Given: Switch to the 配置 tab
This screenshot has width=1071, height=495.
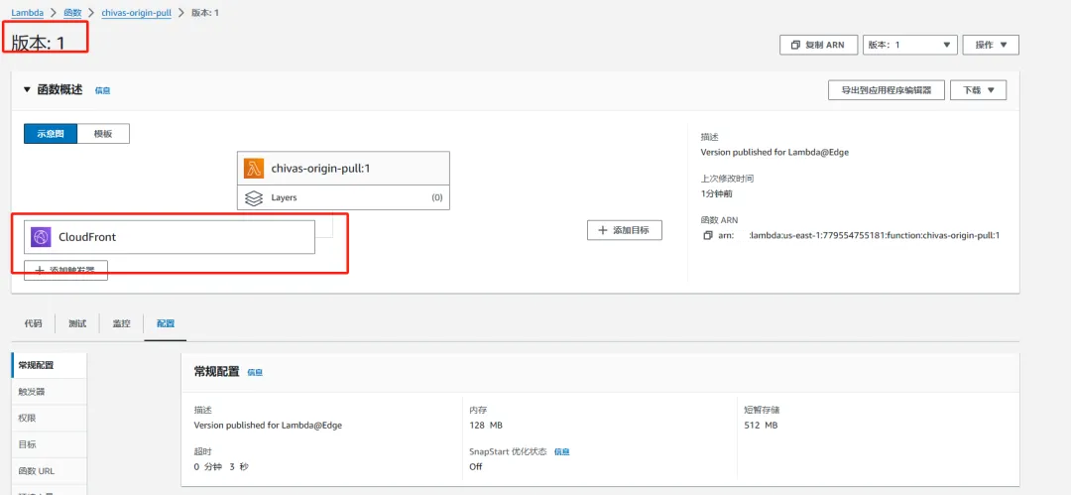Looking at the screenshot, I should click(x=165, y=323).
